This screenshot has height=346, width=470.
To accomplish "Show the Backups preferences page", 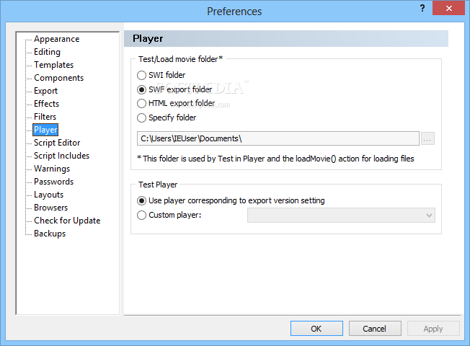I will 50,234.
